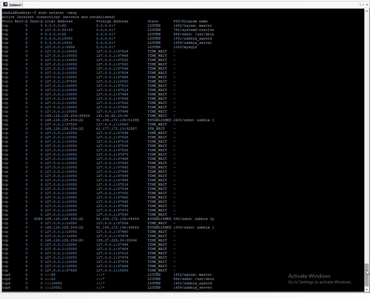
Task: Click the left tab-scroll arrow icon
Action: point(360,5)
